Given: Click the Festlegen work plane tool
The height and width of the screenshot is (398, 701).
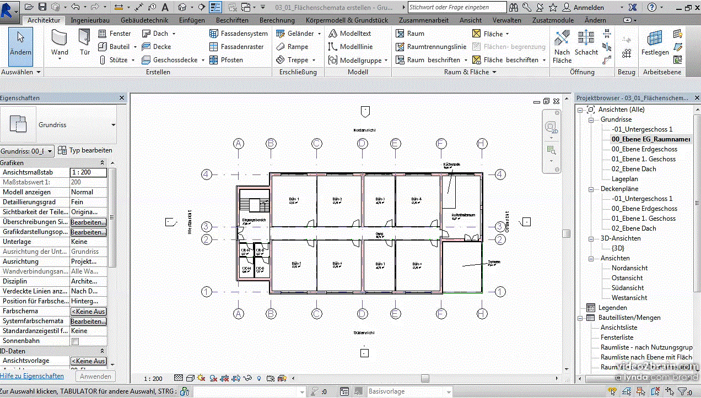Looking at the screenshot, I should pos(655,43).
